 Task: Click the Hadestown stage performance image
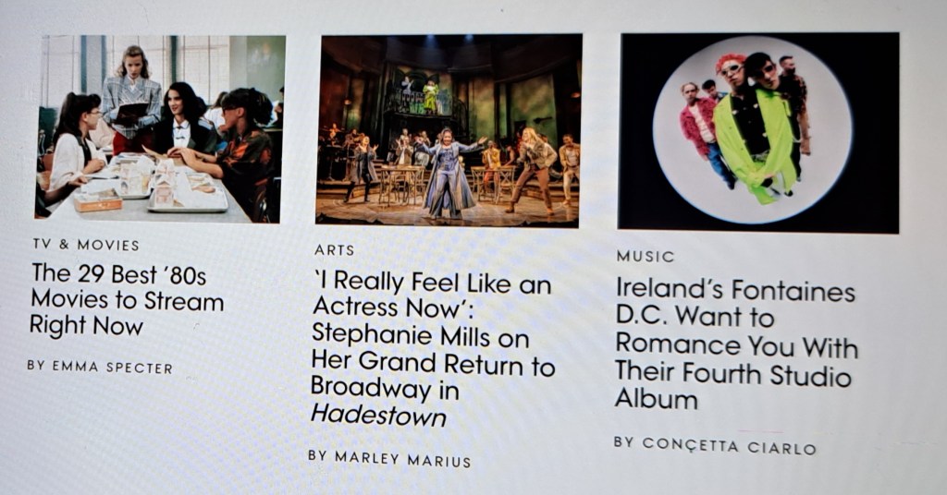coord(449,131)
